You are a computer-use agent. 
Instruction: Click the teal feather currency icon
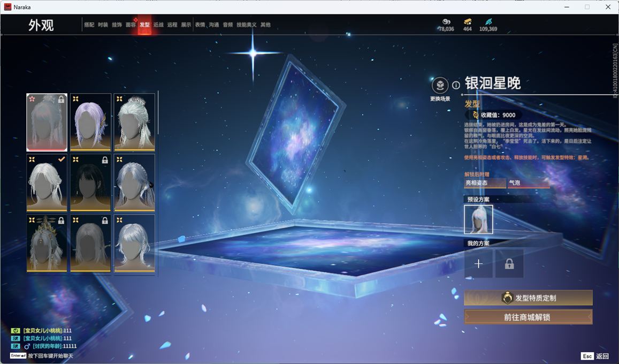pos(488,22)
